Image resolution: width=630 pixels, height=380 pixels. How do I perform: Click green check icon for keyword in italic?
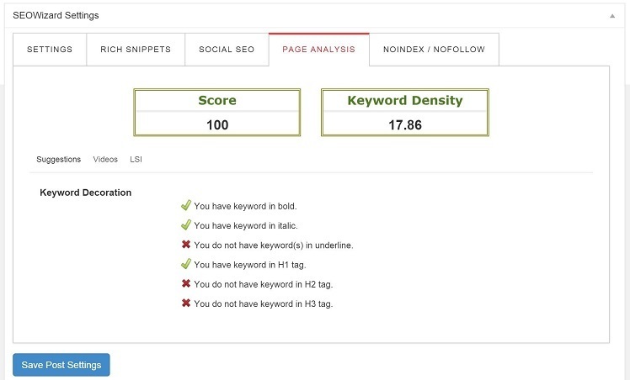click(x=185, y=224)
